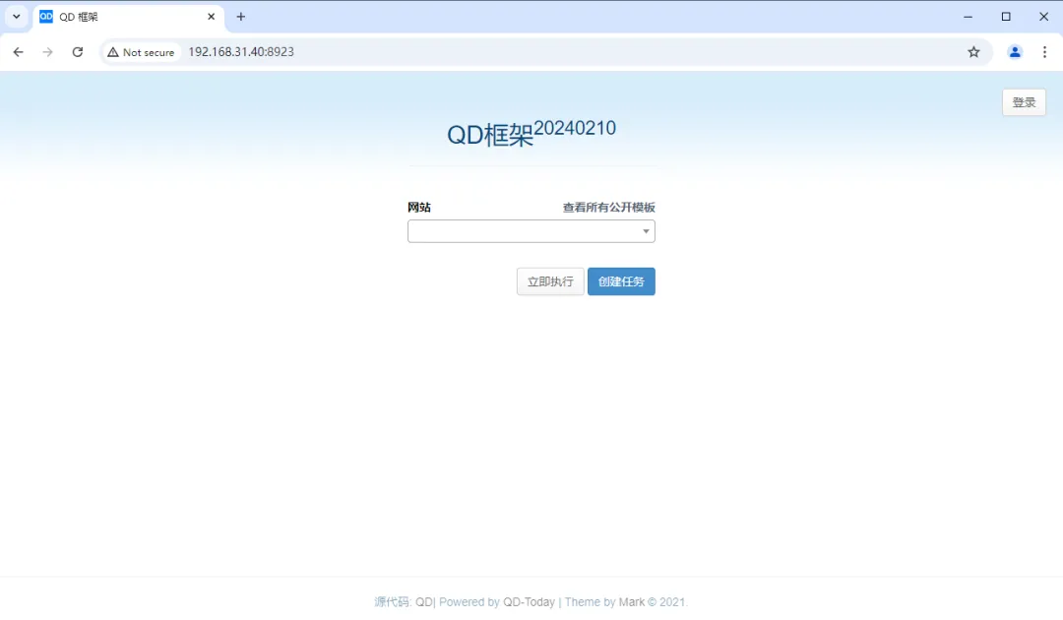The height and width of the screenshot is (620, 1063).
Task: Bookmark this page with the star icon
Action: (x=973, y=52)
